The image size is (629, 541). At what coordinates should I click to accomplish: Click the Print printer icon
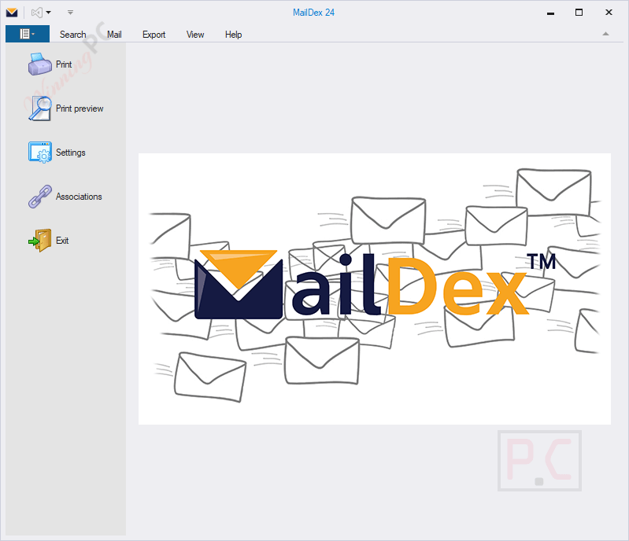tap(39, 64)
